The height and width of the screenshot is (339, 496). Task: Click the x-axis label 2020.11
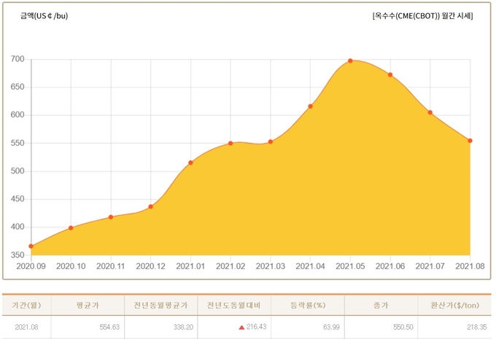coord(111,266)
